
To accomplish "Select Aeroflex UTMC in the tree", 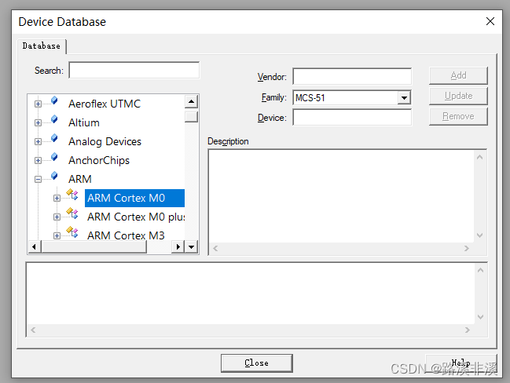I will [105, 104].
